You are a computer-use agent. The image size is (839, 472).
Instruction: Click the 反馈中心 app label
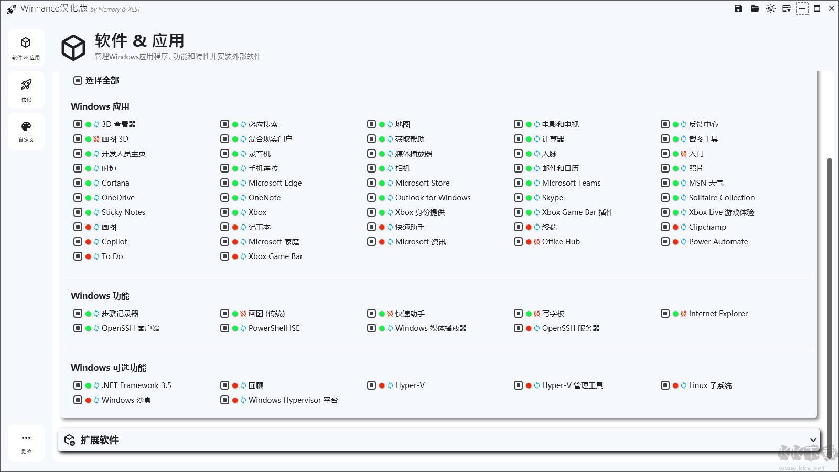pyautogui.click(x=704, y=124)
